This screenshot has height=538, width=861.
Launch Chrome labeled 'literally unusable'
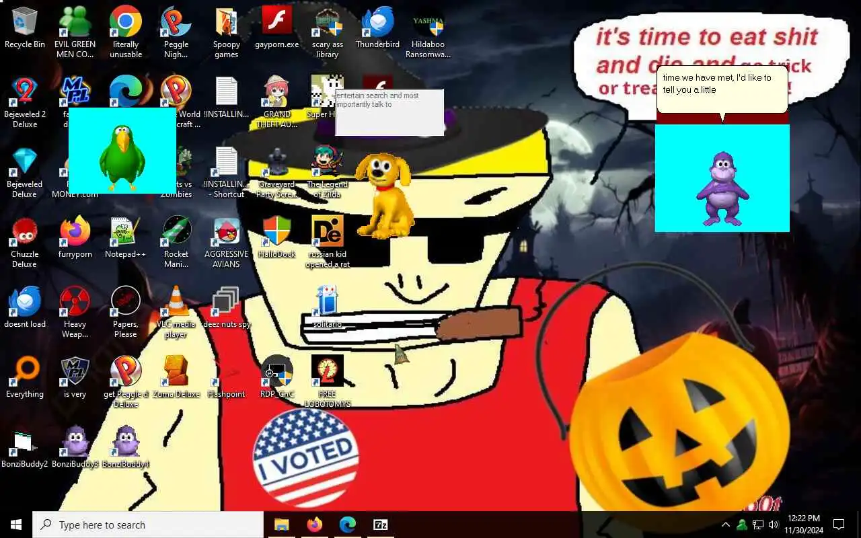(126, 32)
